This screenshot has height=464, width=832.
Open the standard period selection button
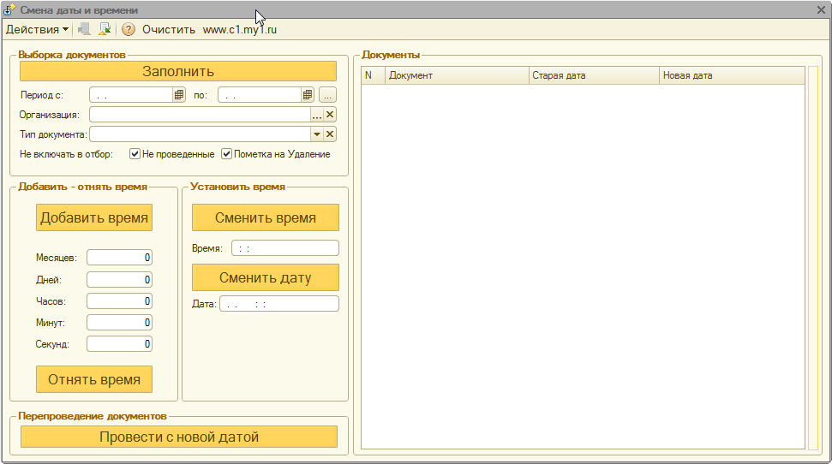[328, 95]
